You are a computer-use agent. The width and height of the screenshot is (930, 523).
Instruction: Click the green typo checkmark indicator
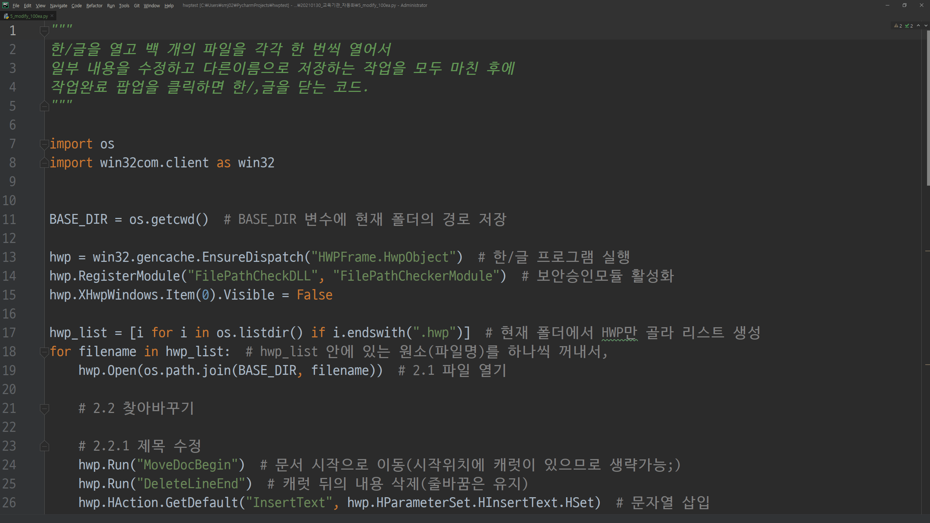click(x=907, y=26)
